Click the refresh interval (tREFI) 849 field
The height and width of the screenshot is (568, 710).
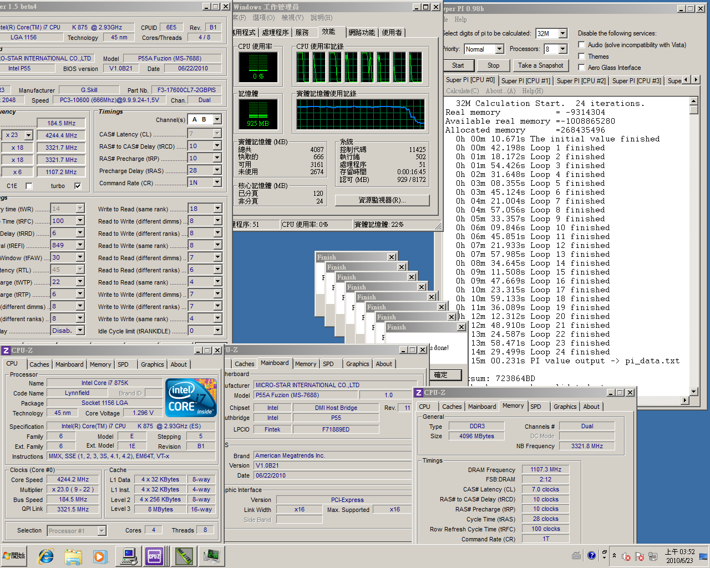(x=67, y=245)
